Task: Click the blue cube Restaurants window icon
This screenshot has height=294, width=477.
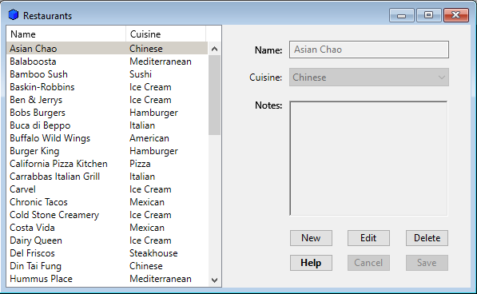Action: pyautogui.click(x=14, y=15)
